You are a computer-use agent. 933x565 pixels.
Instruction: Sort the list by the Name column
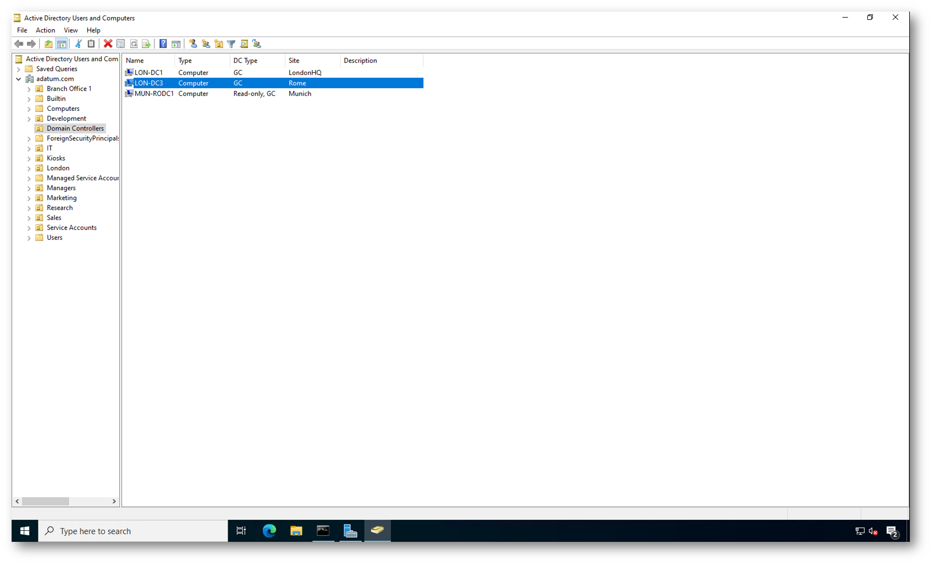[x=148, y=61]
